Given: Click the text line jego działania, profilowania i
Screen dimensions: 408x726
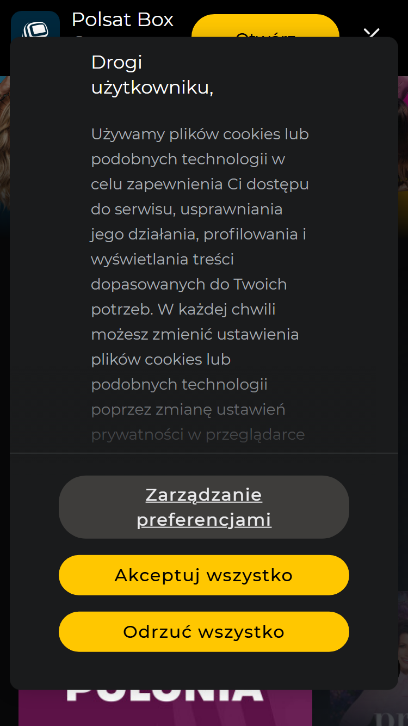Looking at the screenshot, I should point(199,234).
